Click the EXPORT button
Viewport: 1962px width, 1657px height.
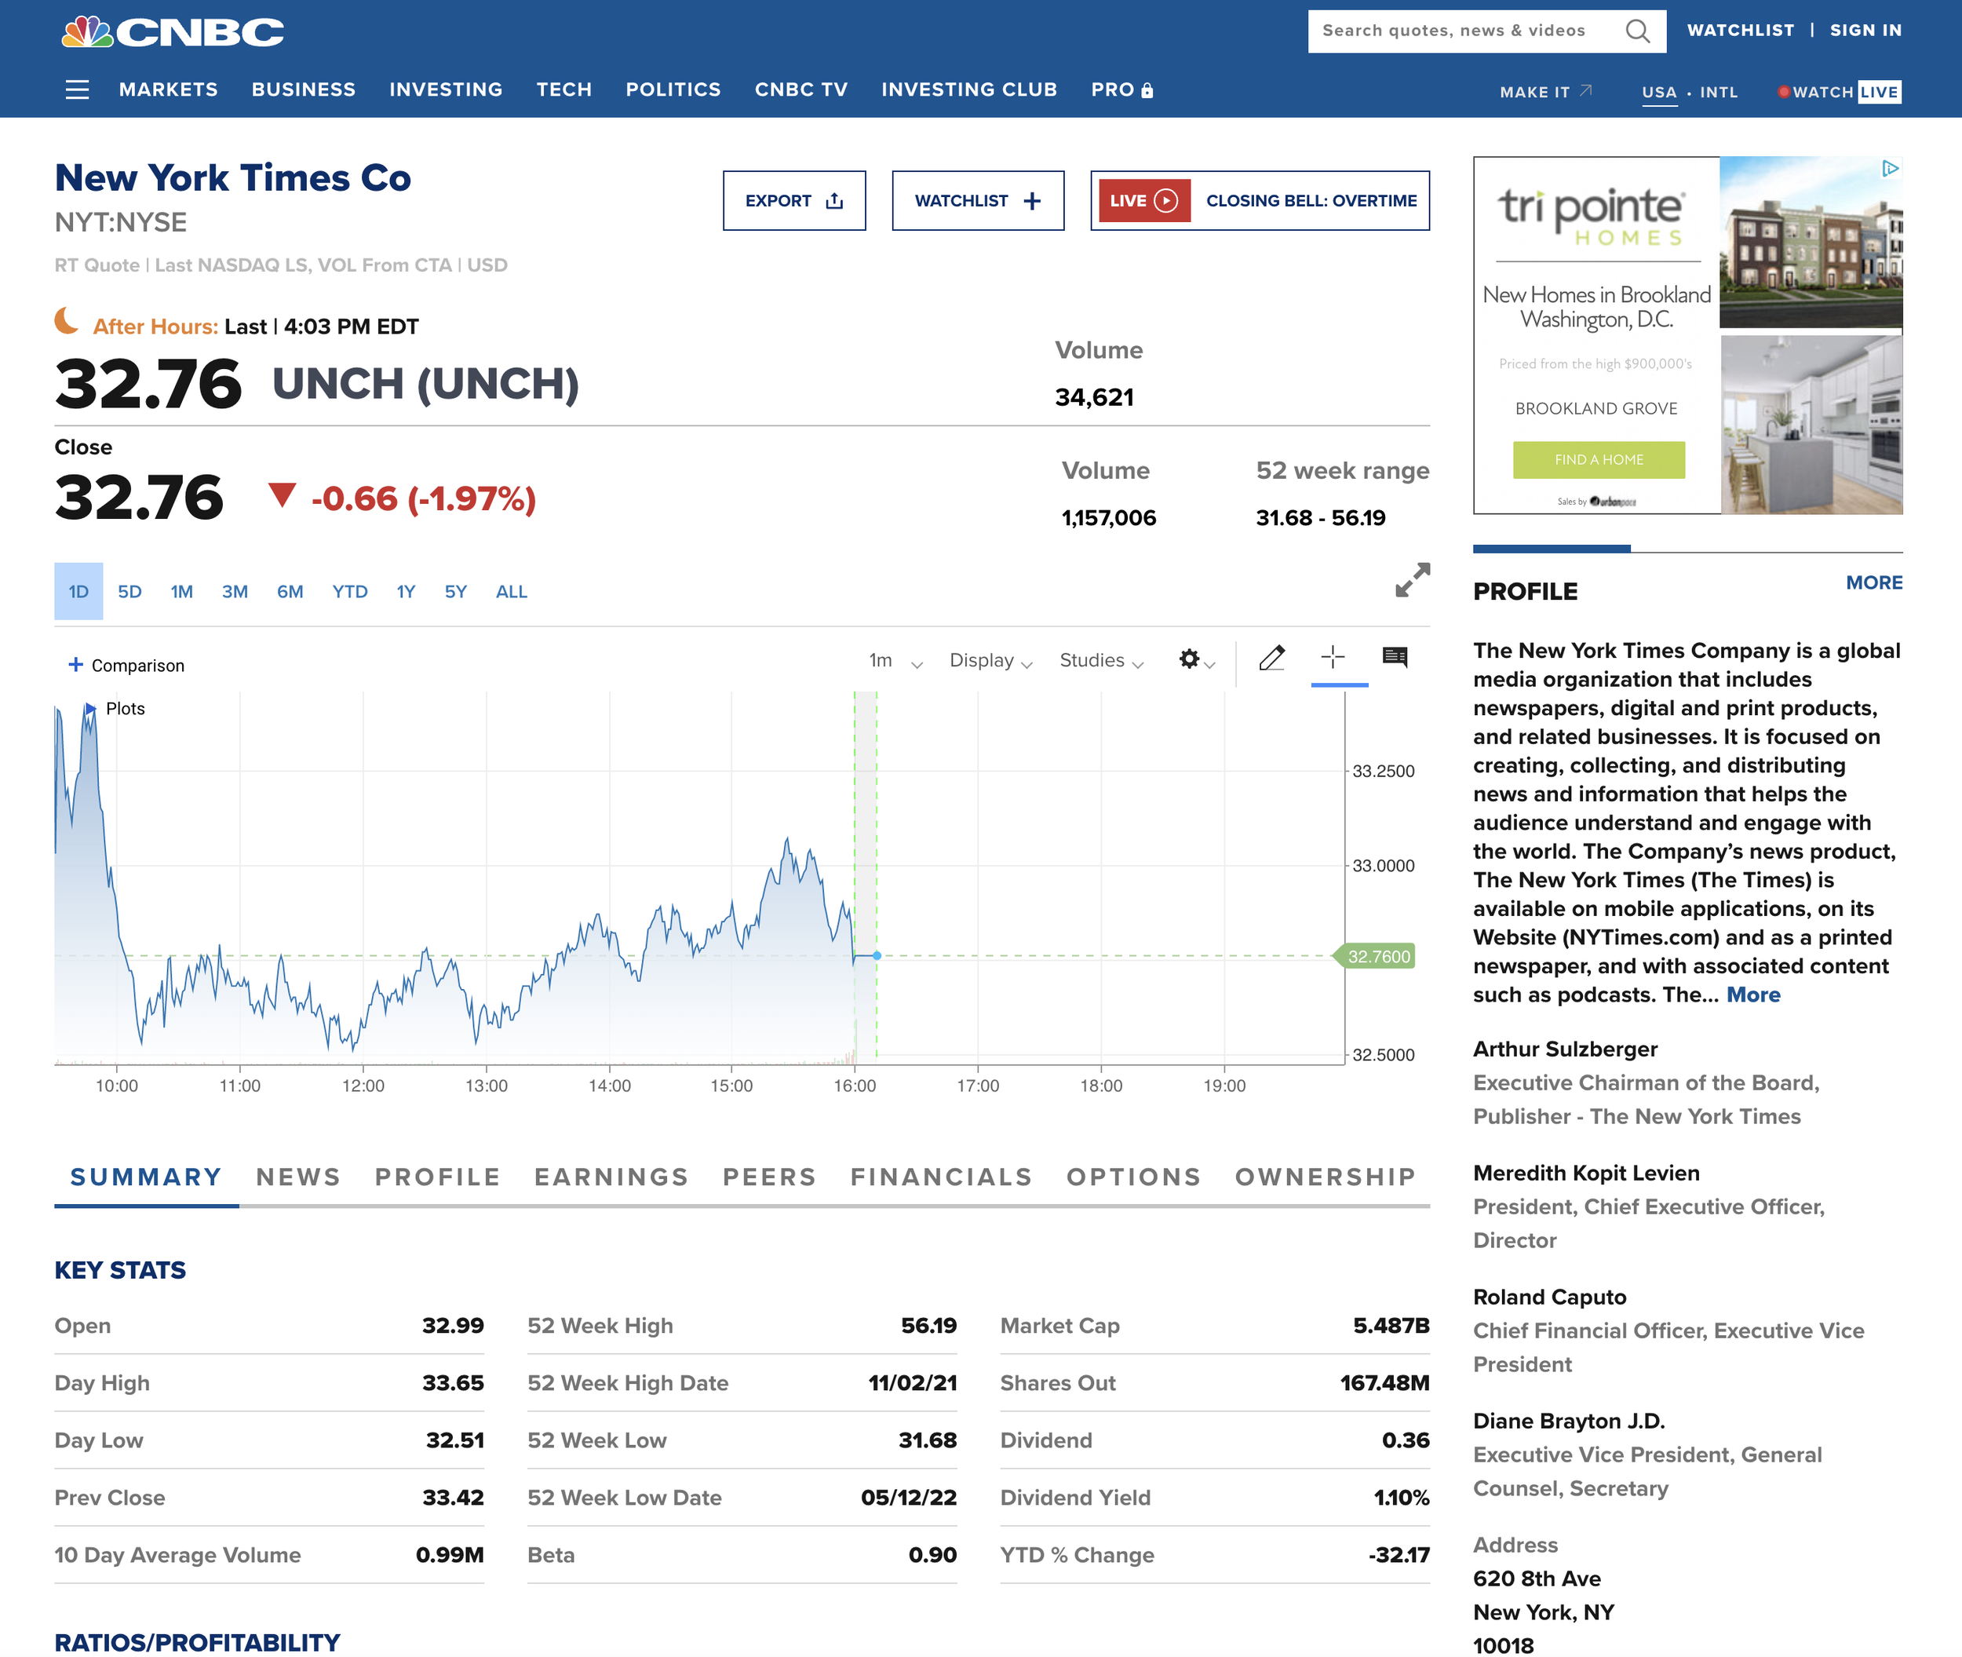pos(793,201)
